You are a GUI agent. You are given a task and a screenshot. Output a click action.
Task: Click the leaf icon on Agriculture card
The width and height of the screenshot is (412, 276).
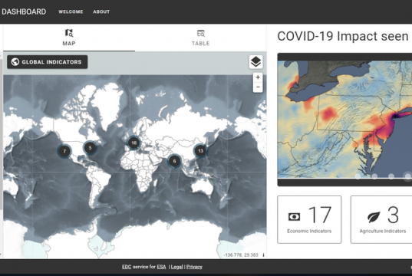click(374, 217)
